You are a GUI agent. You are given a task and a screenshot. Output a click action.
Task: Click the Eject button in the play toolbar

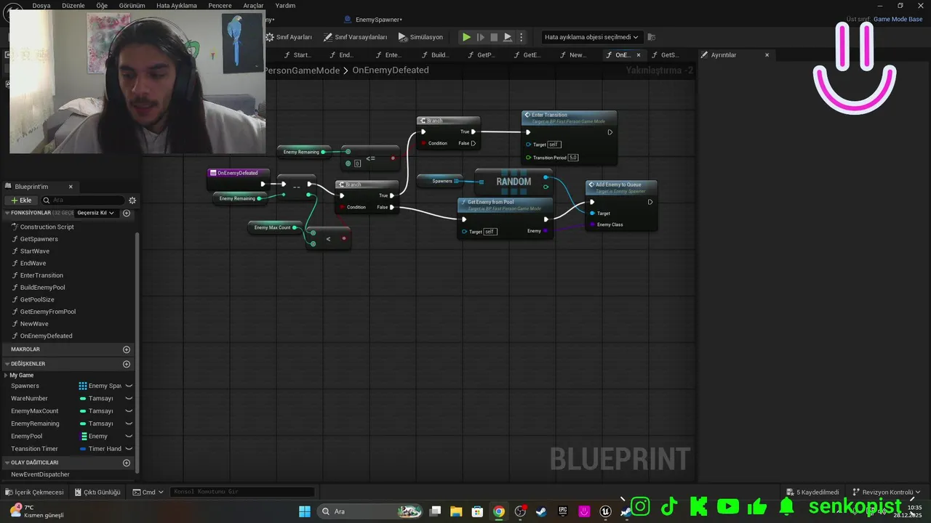click(x=508, y=37)
